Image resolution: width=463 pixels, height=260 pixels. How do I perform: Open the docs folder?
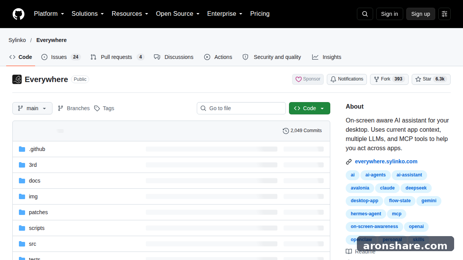tap(35, 181)
